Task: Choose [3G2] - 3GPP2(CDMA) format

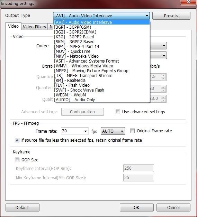Action: point(101,32)
